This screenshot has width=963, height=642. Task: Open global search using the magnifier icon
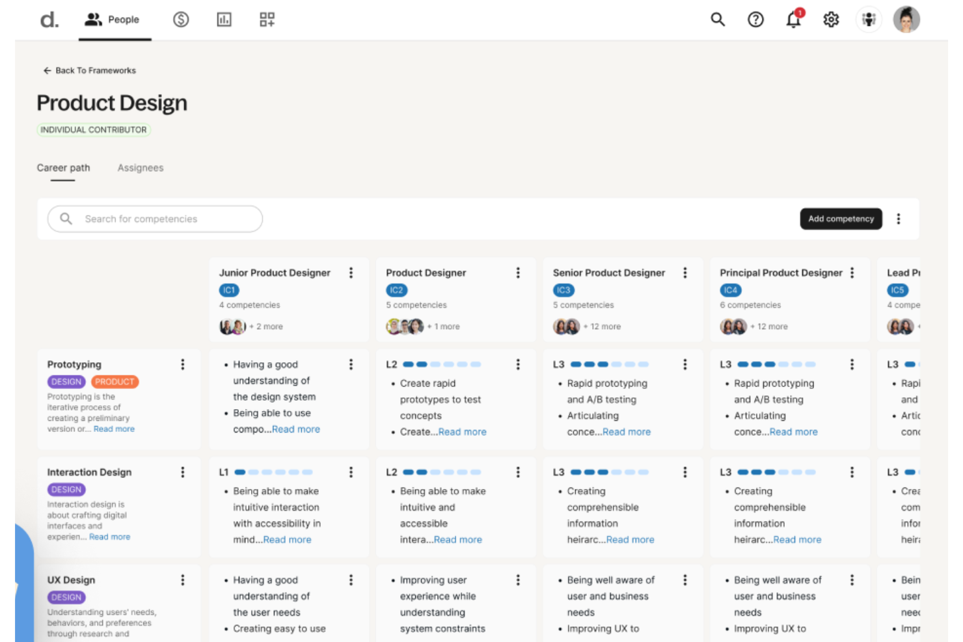click(718, 20)
